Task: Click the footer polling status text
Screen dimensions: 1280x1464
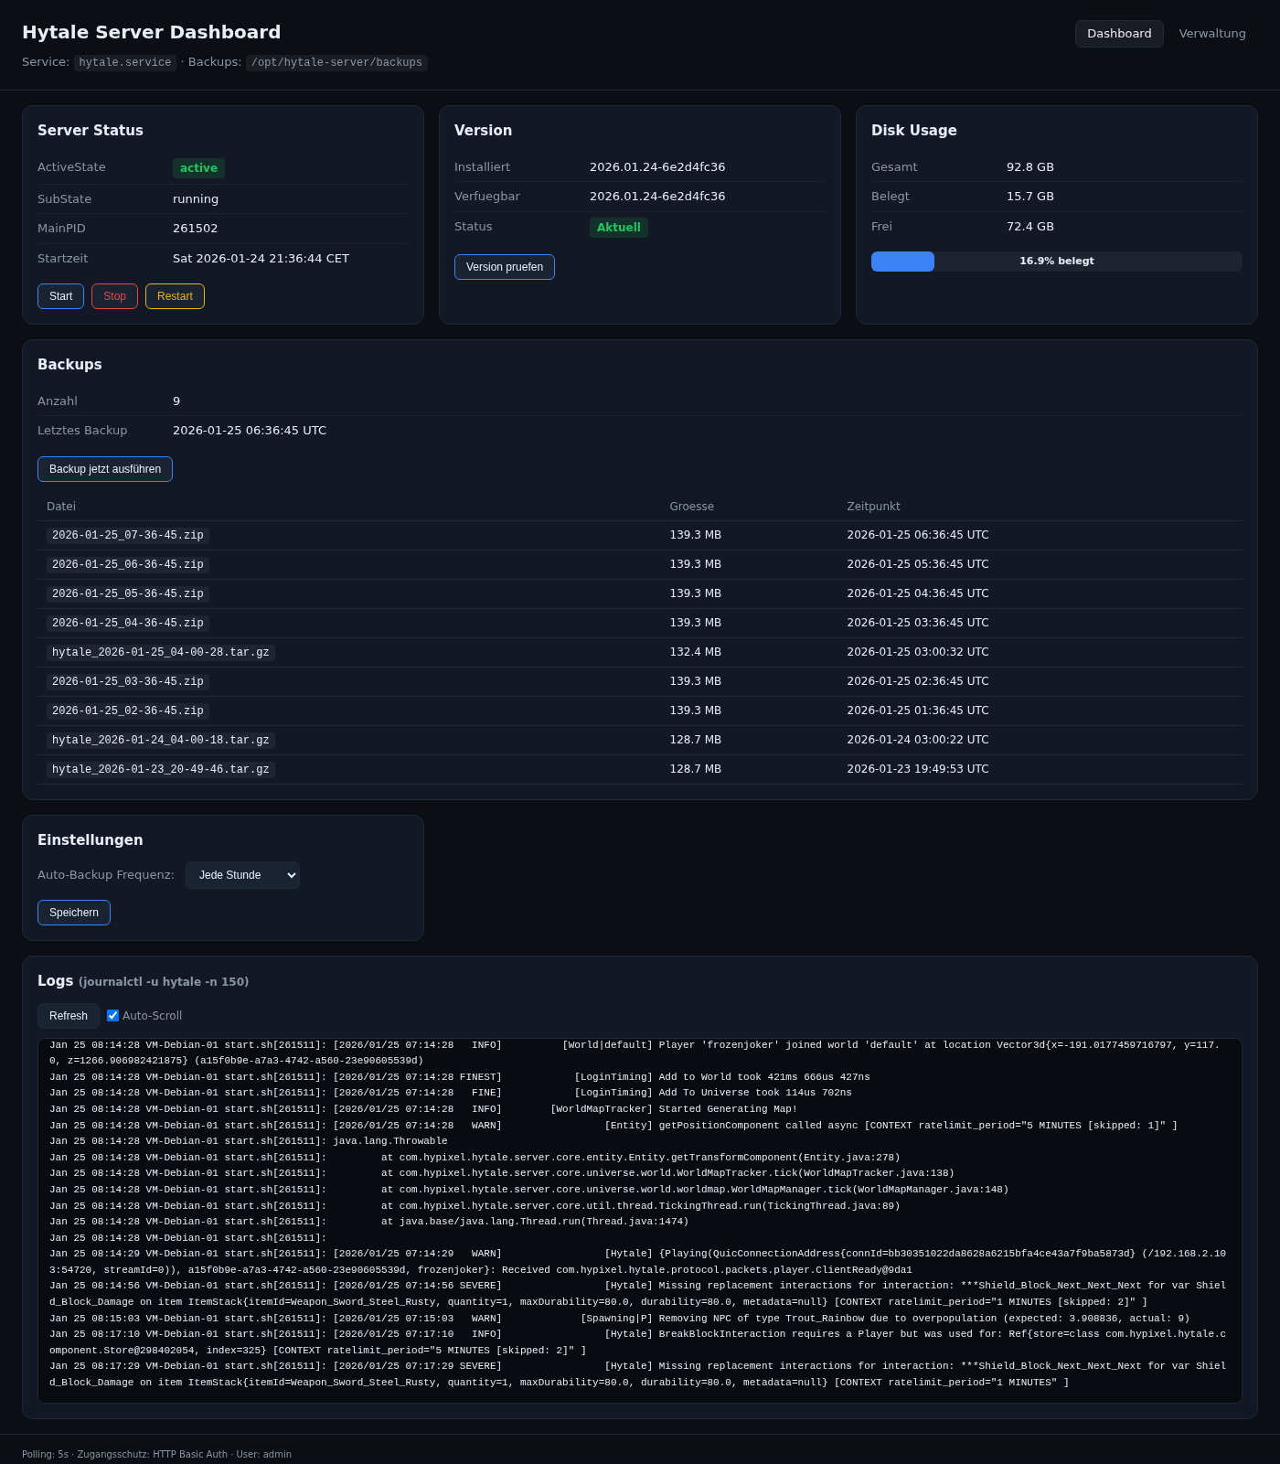Action: 156,1454
